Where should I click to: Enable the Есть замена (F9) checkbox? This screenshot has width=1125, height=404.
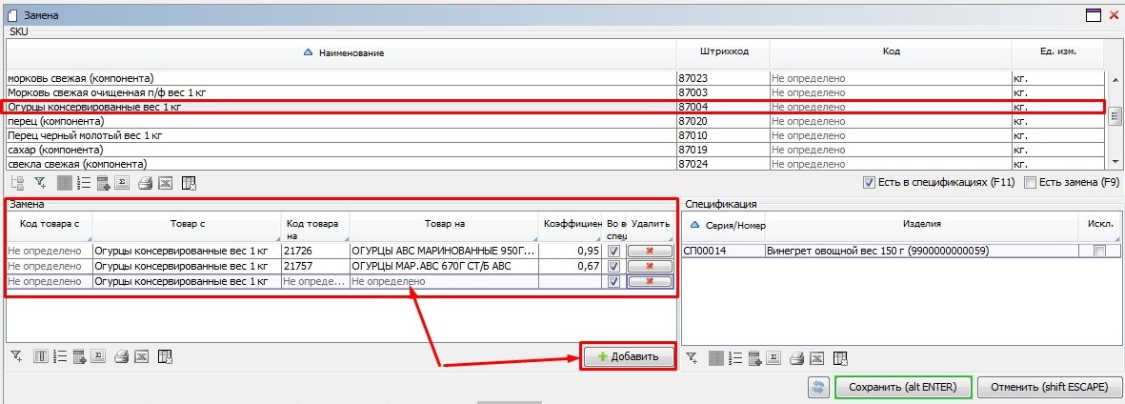click(x=1029, y=183)
